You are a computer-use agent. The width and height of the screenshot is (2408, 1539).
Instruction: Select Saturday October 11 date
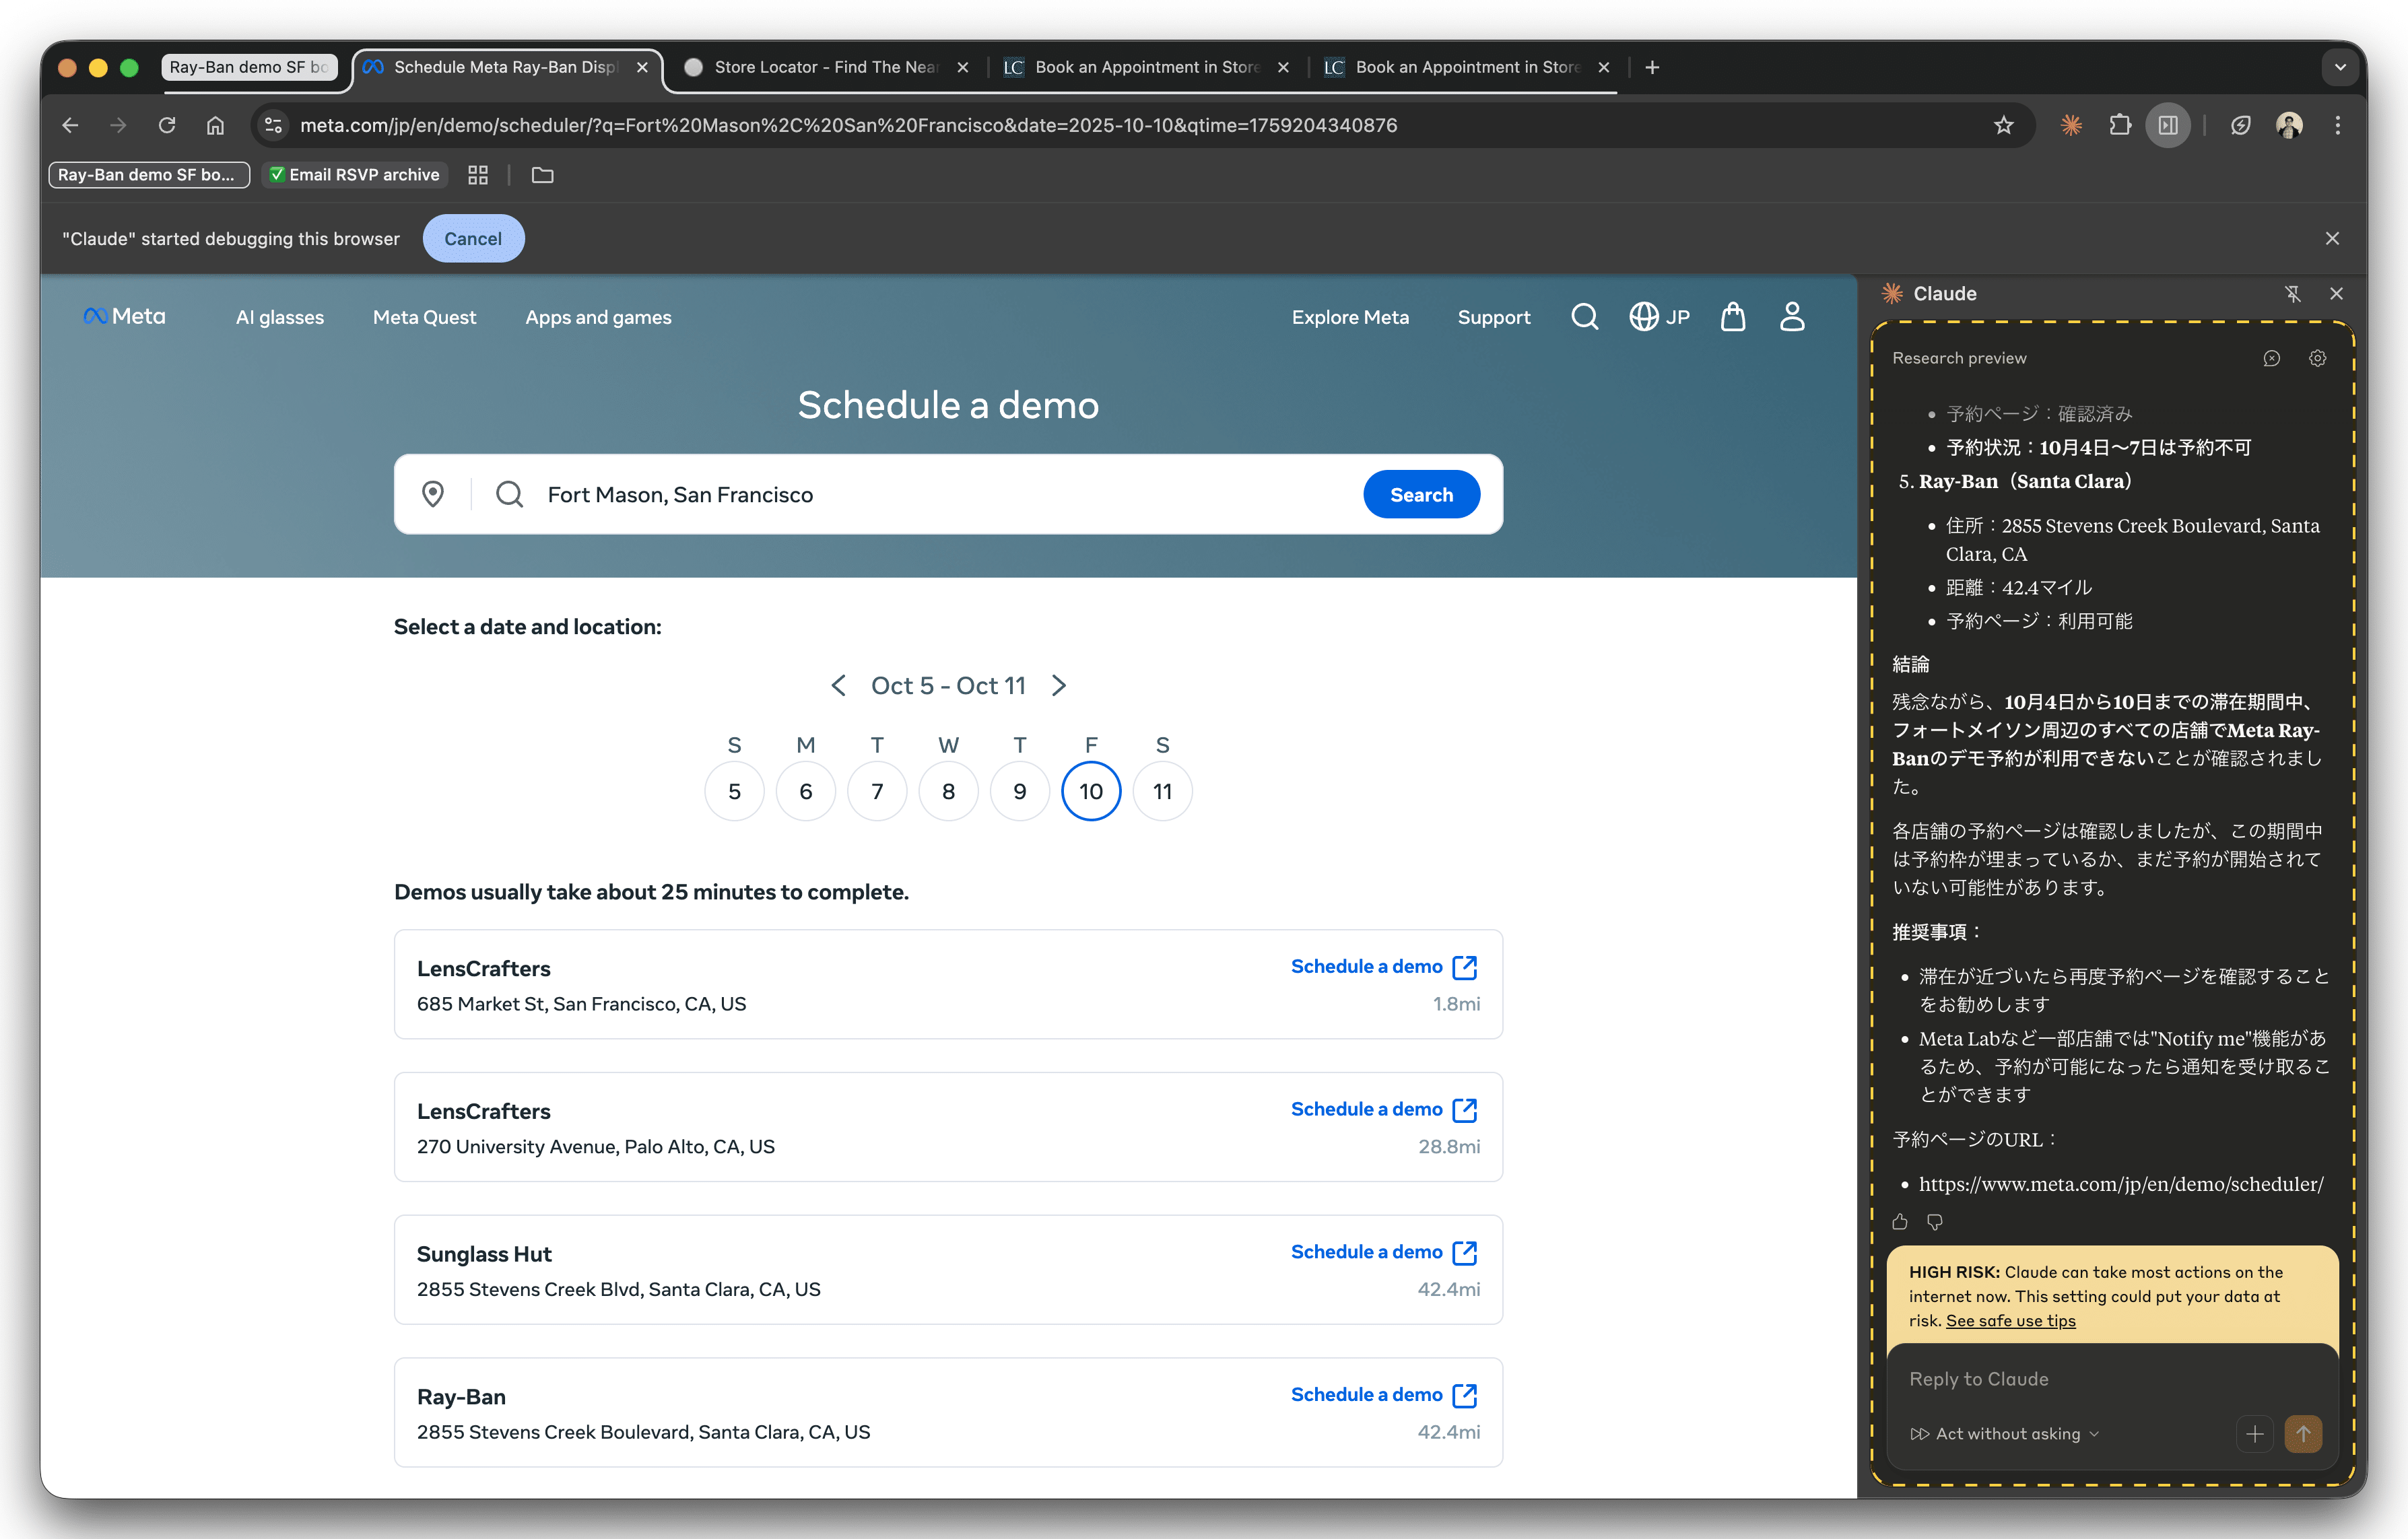tap(1162, 791)
